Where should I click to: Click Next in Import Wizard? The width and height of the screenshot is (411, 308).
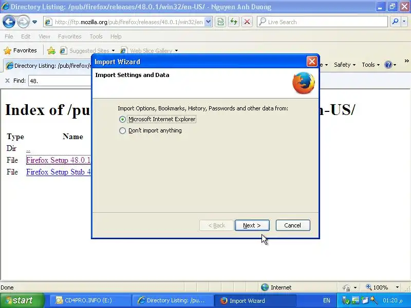[x=252, y=225]
